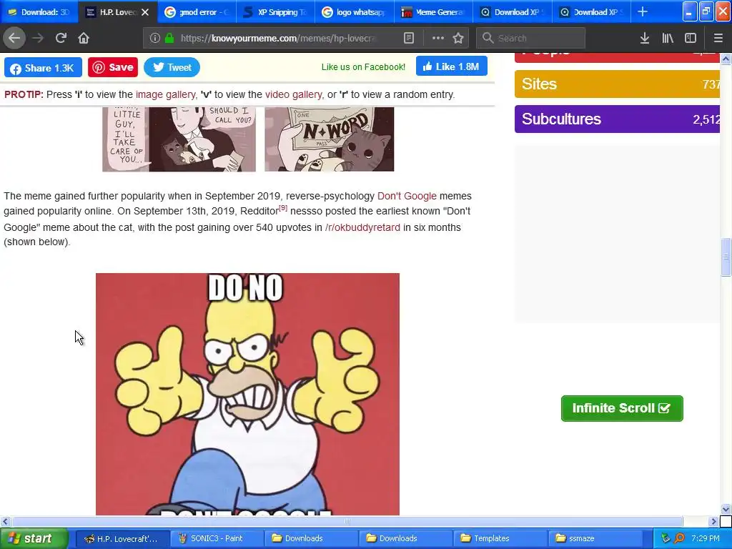Screen dimensions: 732x549
Task: Click the browser Search box
Action: click(531, 39)
